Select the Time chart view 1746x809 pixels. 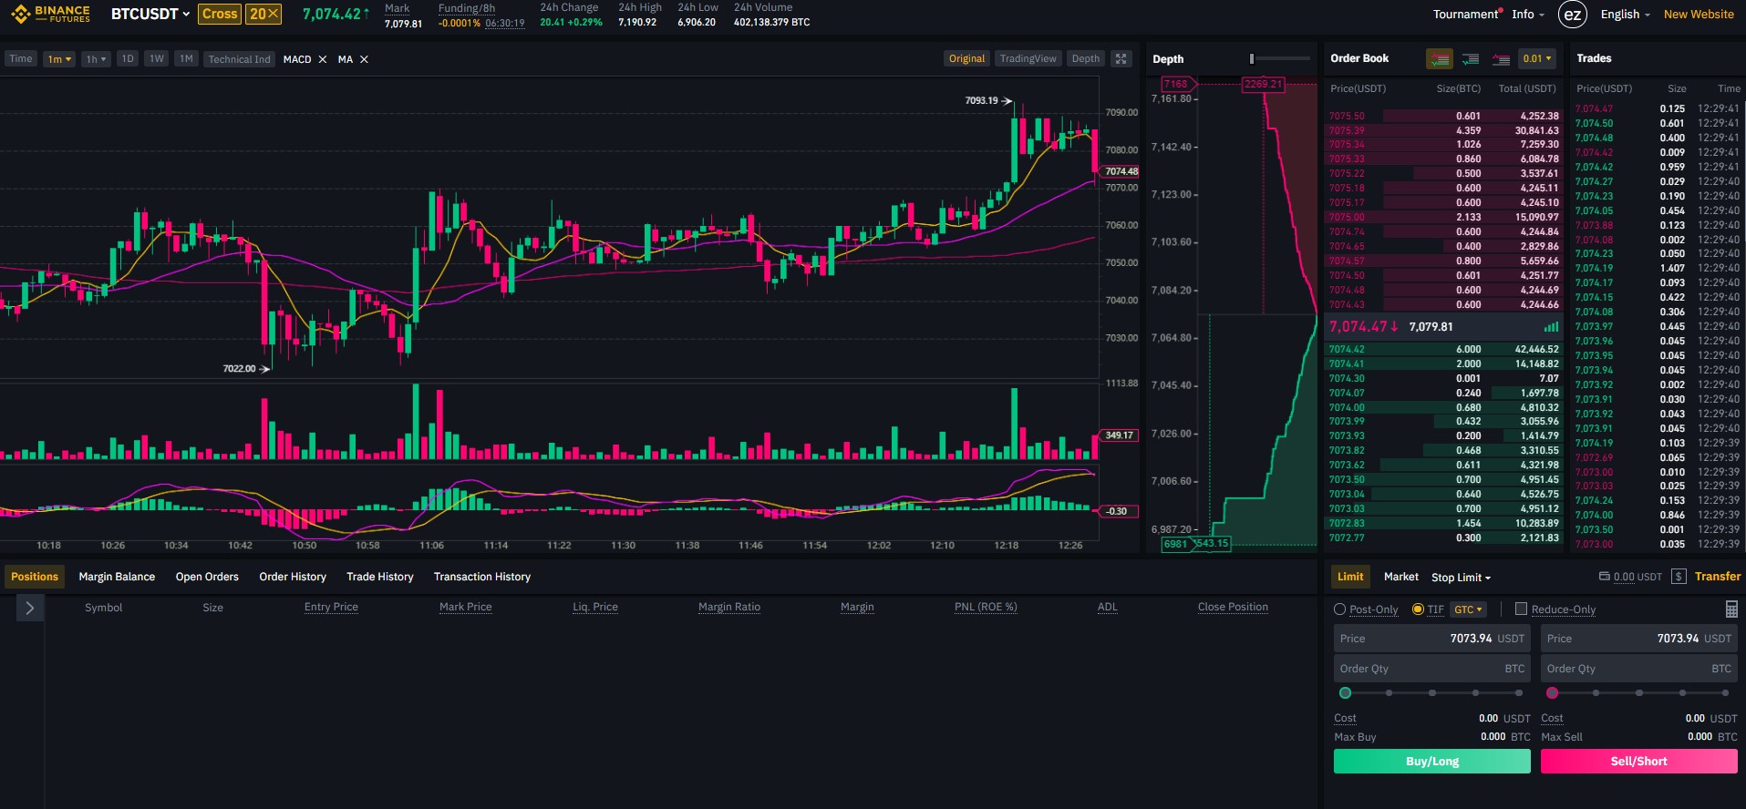[21, 59]
